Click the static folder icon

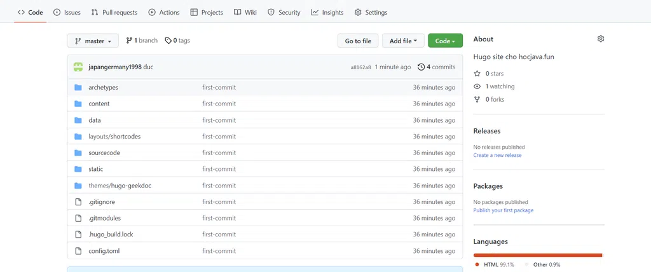pyautogui.click(x=78, y=170)
